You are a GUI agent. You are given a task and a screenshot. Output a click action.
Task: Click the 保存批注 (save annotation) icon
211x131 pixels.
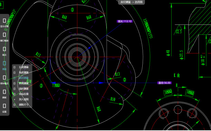coord(4,78)
